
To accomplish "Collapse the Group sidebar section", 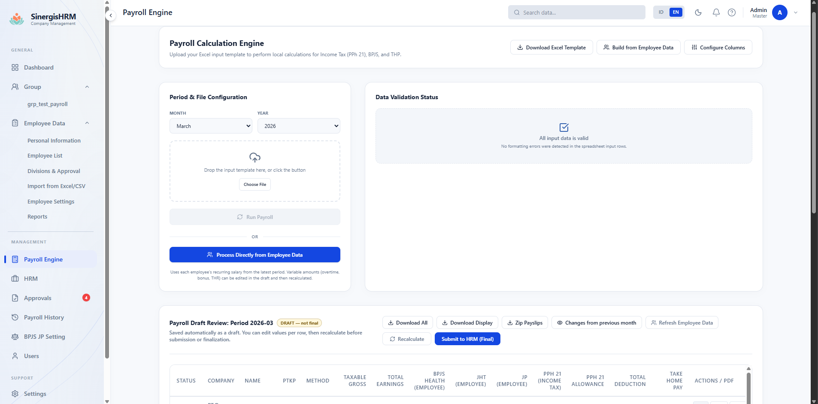I will pos(87,87).
